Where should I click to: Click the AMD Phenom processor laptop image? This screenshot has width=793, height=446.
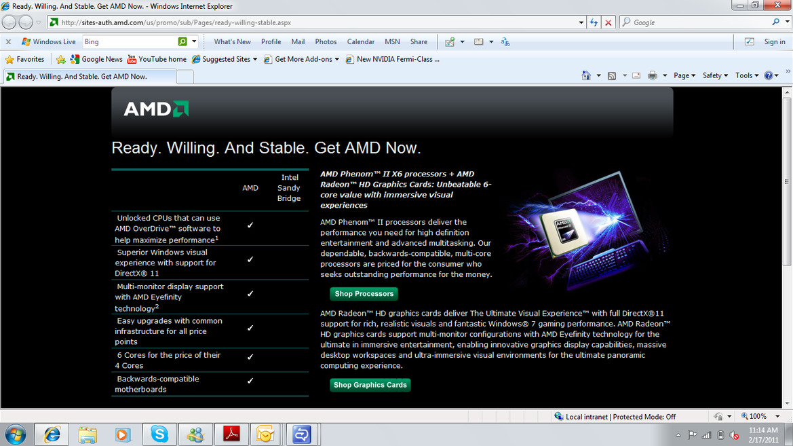[587, 230]
